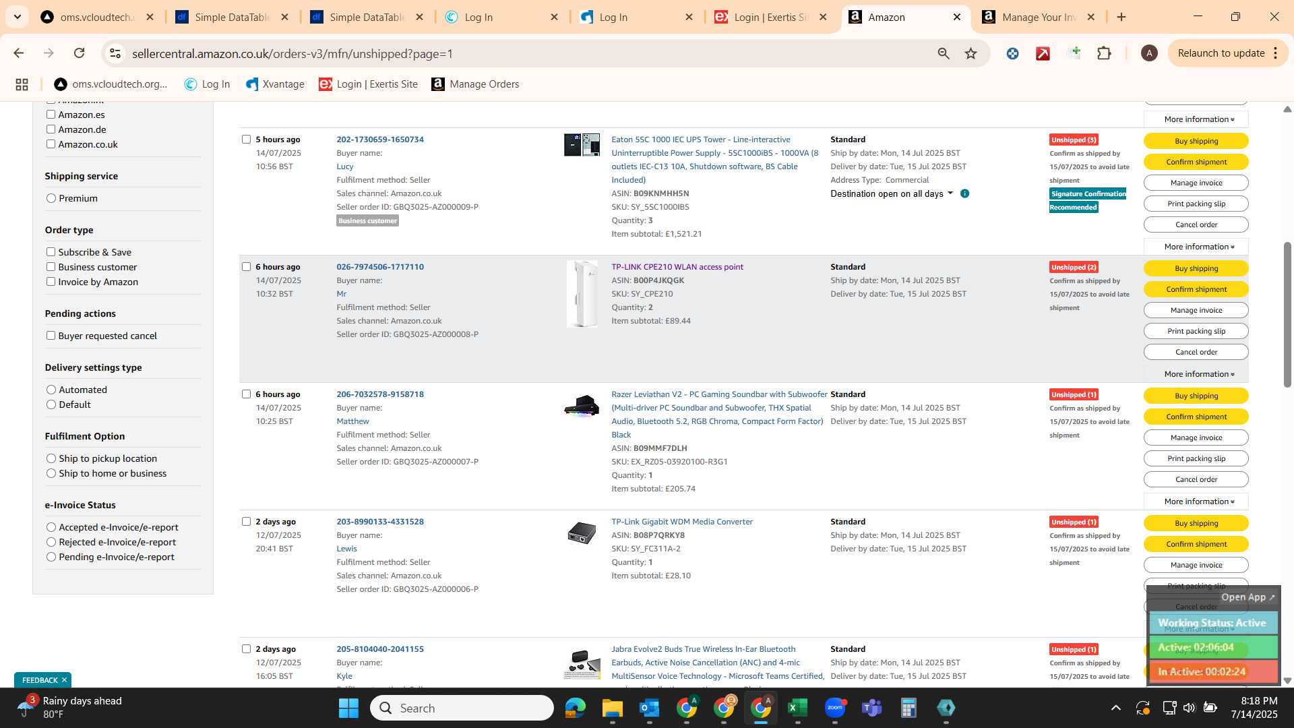Open the blue circular extension icon
The height and width of the screenshot is (728, 1294).
point(1012,53)
